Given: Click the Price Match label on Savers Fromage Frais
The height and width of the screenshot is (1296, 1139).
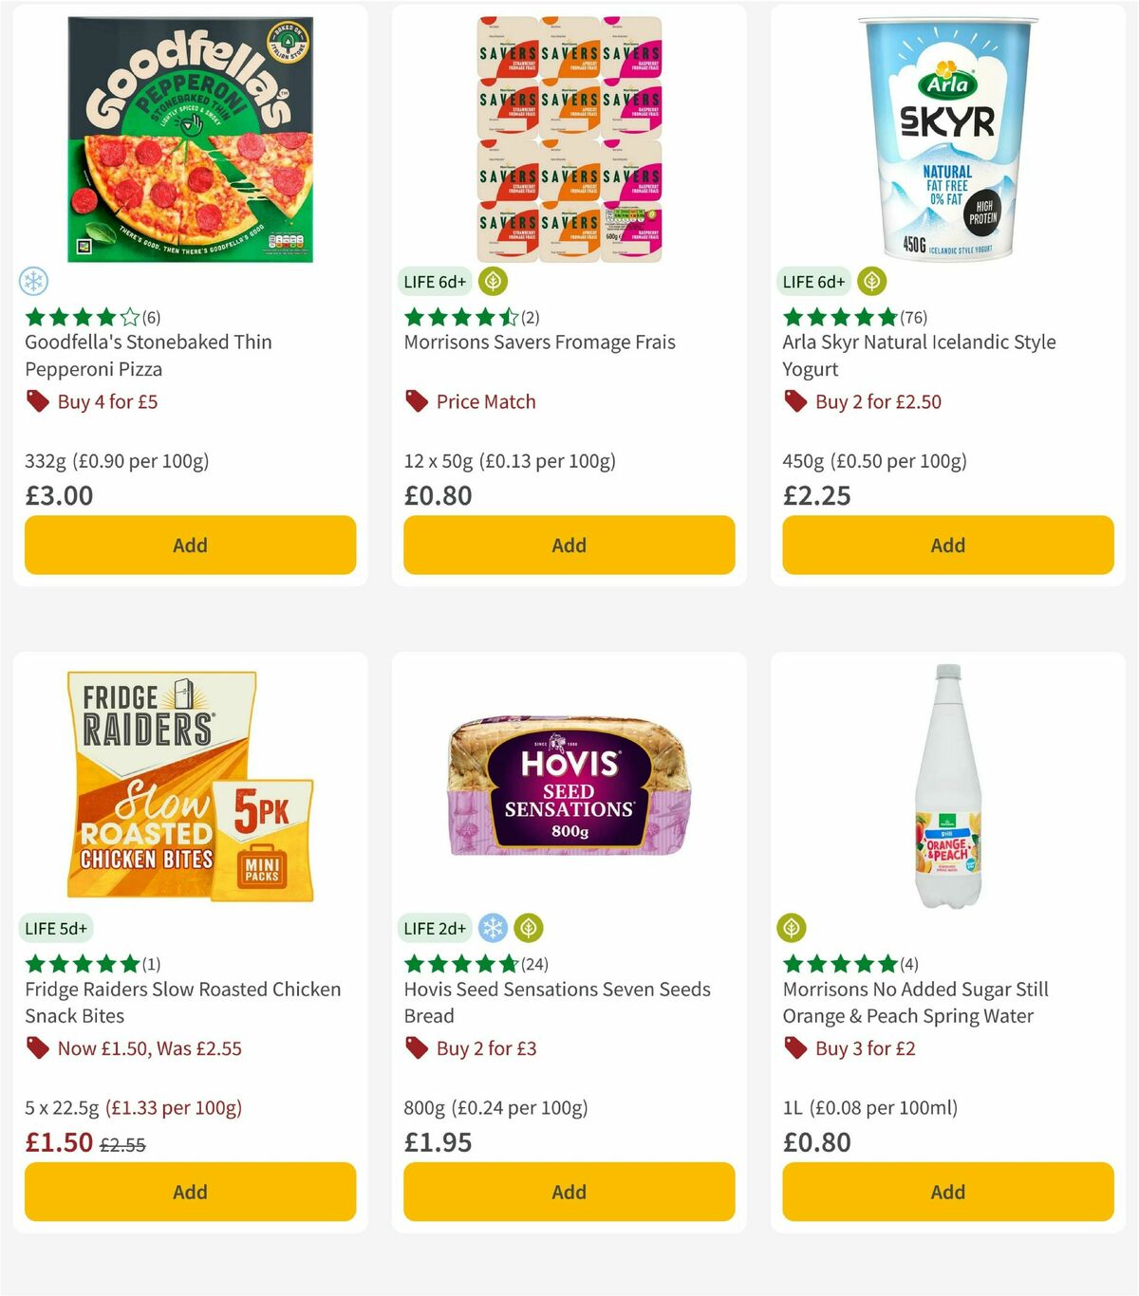Looking at the screenshot, I should pyautogui.click(x=485, y=401).
